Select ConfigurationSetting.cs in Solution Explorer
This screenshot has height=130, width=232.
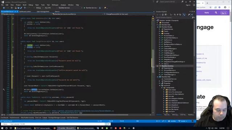click(171, 55)
